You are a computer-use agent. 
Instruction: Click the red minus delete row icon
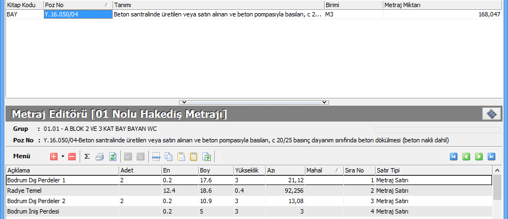coord(72,157)
